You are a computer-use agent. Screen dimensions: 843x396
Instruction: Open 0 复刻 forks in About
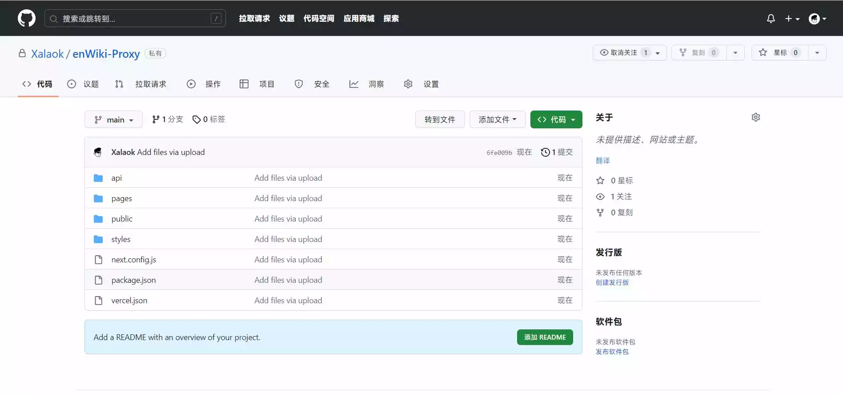(x=615, y=213)
